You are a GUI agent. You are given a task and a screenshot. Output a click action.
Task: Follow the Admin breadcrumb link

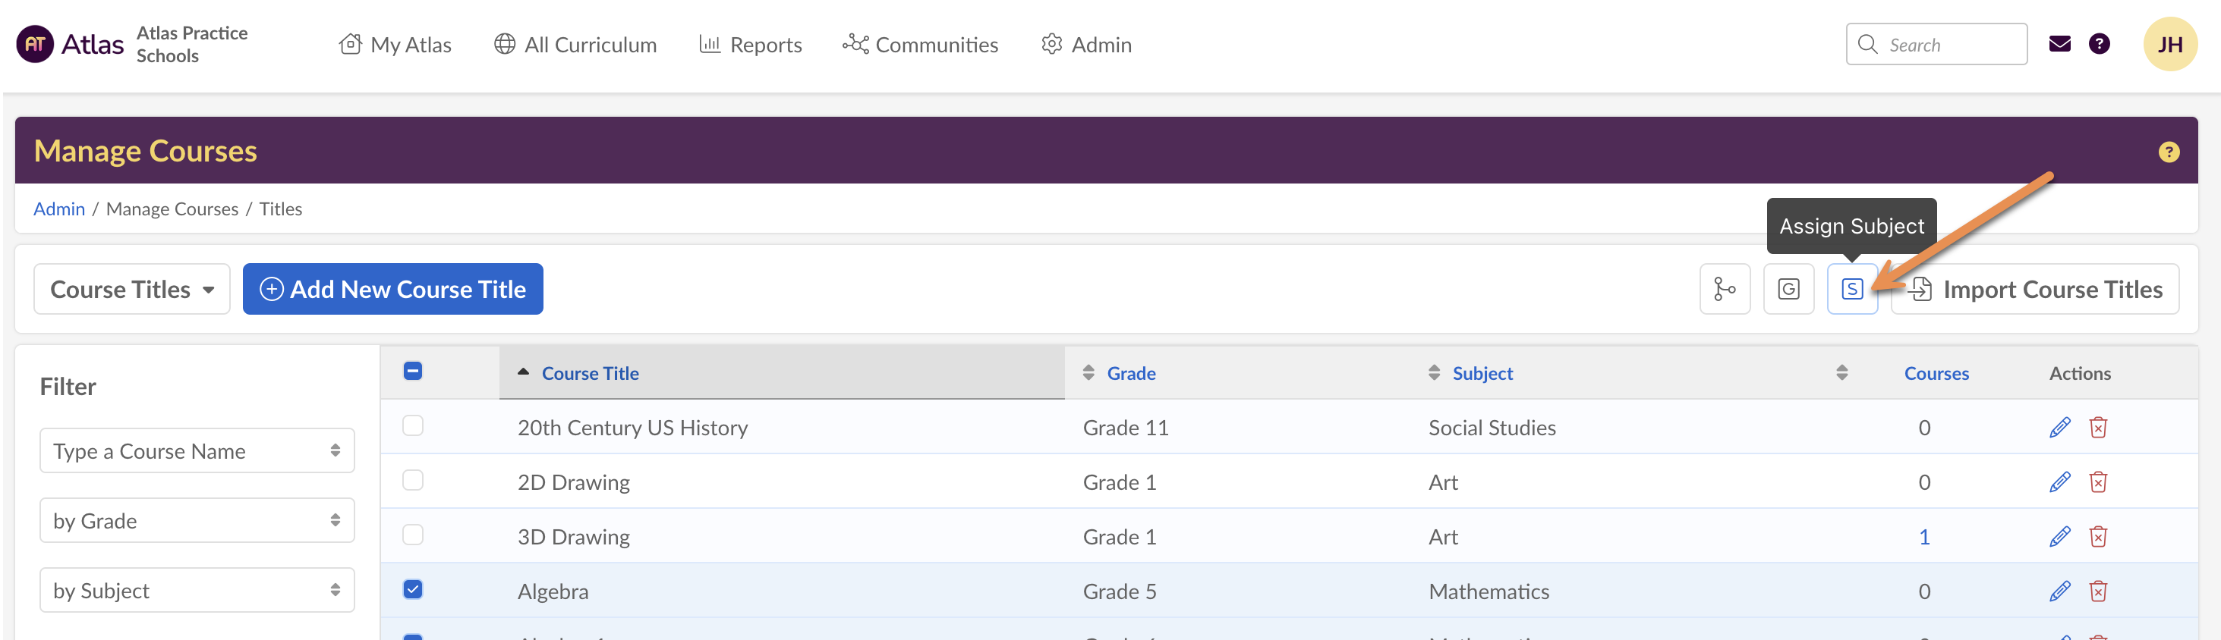pos(58,209)
